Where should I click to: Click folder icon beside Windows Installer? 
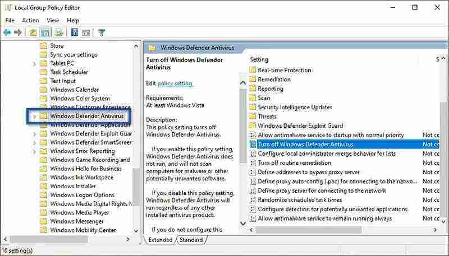[44, 186]
